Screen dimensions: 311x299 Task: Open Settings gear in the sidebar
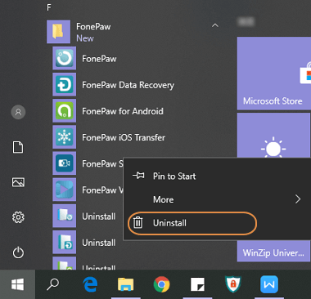(x=18, y=217)
